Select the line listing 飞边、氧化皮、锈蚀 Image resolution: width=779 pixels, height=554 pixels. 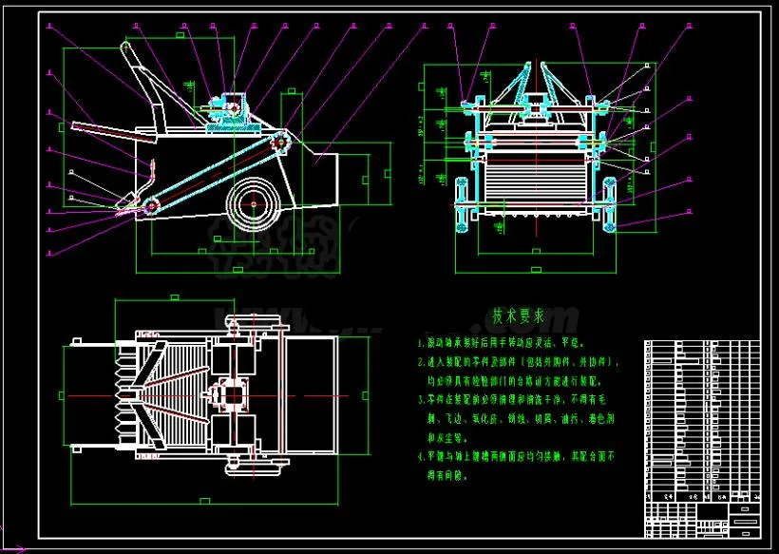522,419
